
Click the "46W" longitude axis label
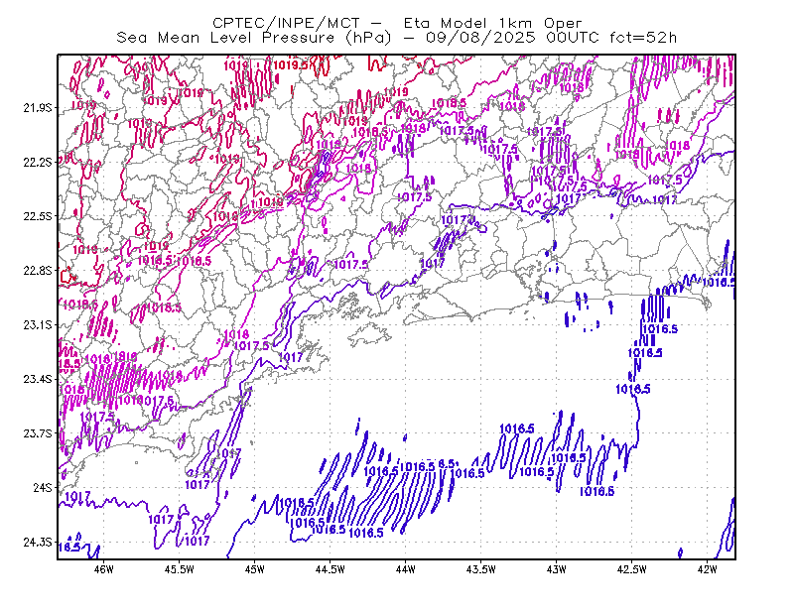click(104, 569)
